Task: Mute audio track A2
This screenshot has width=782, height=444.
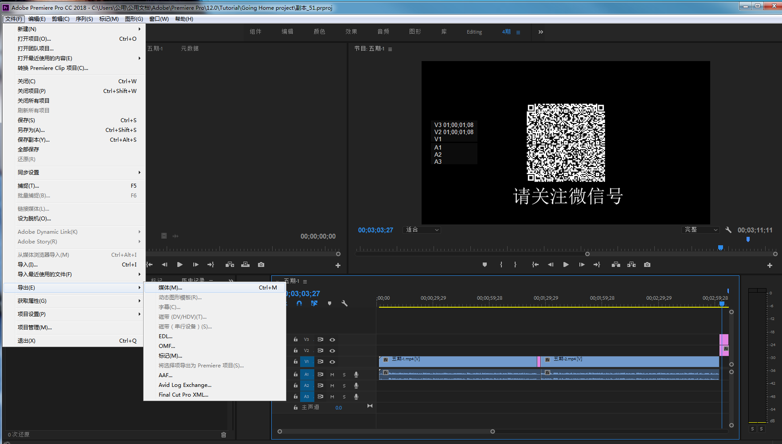Action: click(332, 386)
